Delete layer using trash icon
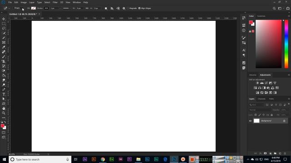The image size is (291, 163). 285,153
